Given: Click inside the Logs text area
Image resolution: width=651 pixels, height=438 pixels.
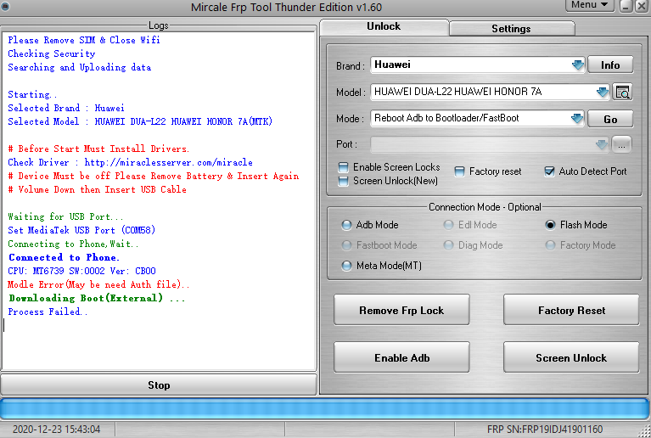Looking at the screenshot, I should pos(159,201).
